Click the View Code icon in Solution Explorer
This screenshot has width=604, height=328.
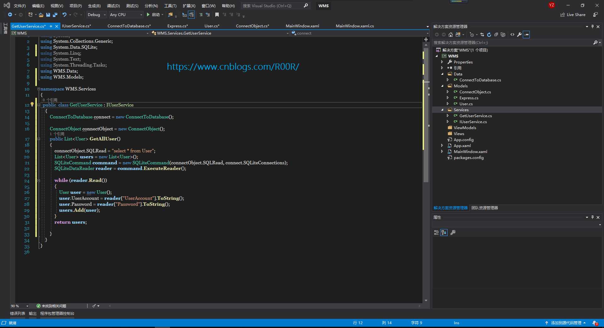(x=512, y=35)
